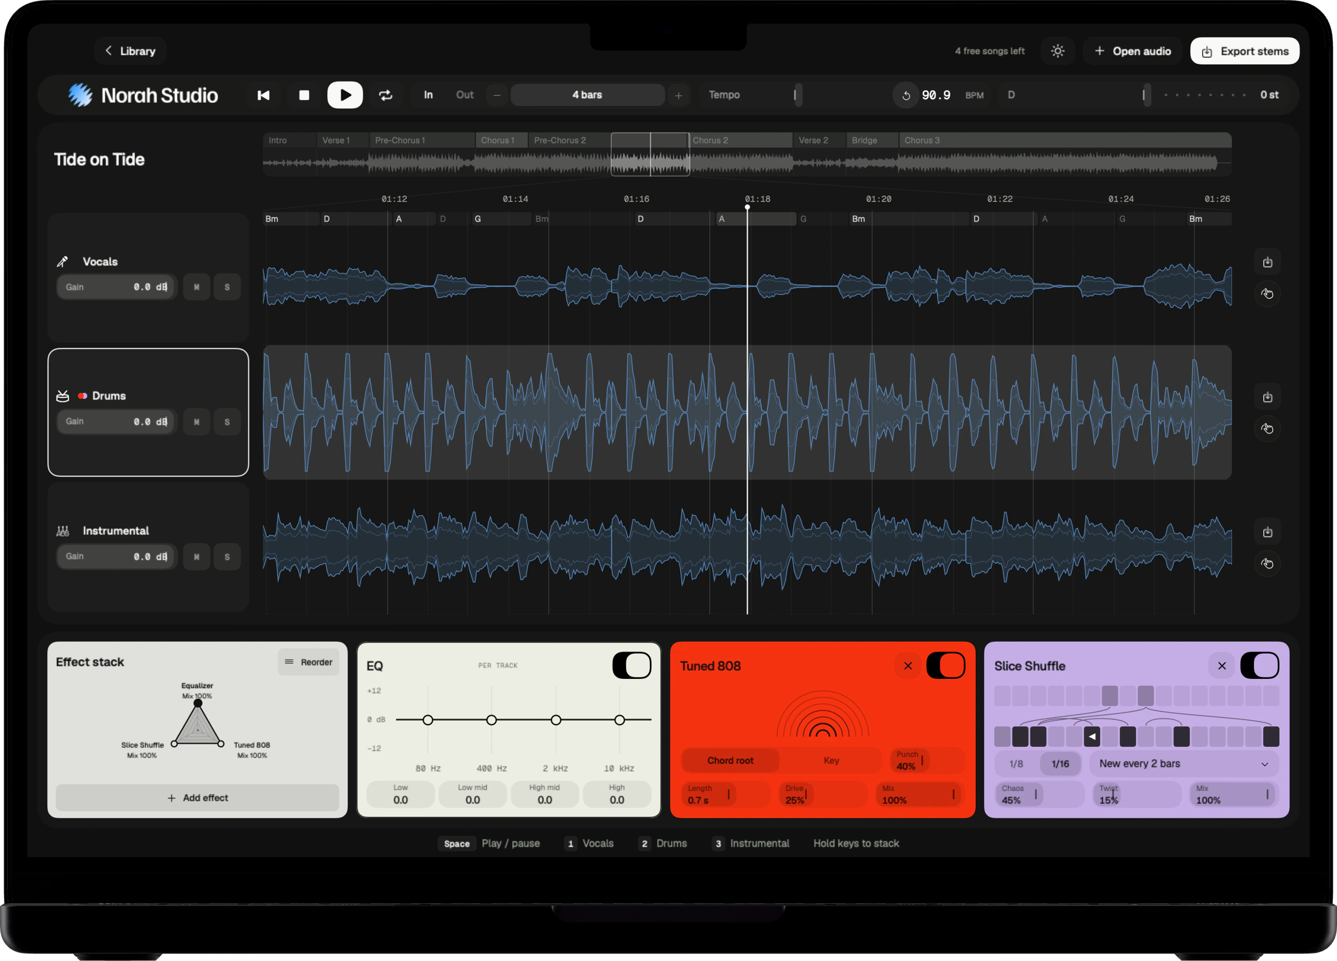Click the Open audio button
Image resolution: width=1337 pixels, height=961 pixels.
pyautogui.click(x=1133, y=51)
